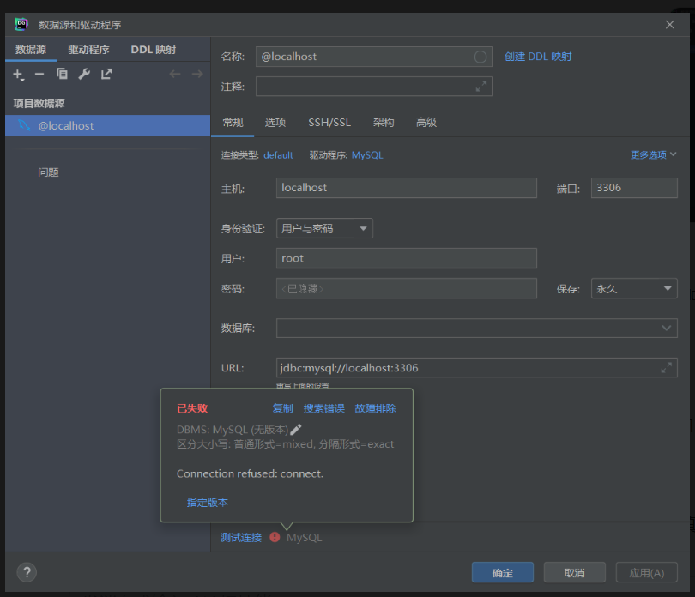695x597 pixels.
Task: Edit DBMS version via the pencil icon
Action: (296, 428)
